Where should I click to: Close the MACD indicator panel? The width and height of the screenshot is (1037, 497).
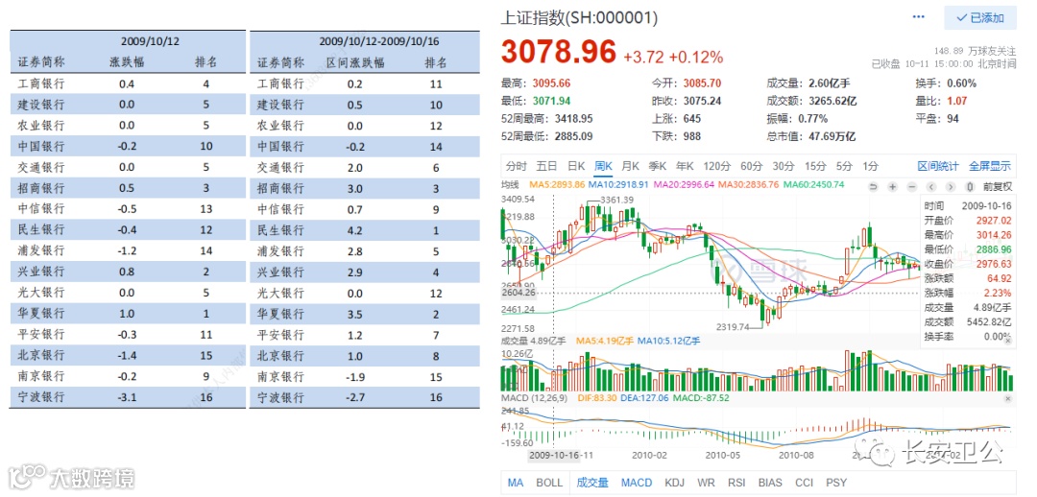pyautogui.click(x=1008, y=399)
